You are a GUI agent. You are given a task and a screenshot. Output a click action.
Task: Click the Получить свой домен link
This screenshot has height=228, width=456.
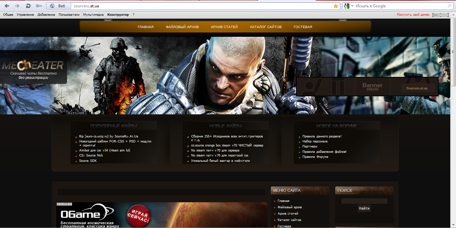(413, 15)
